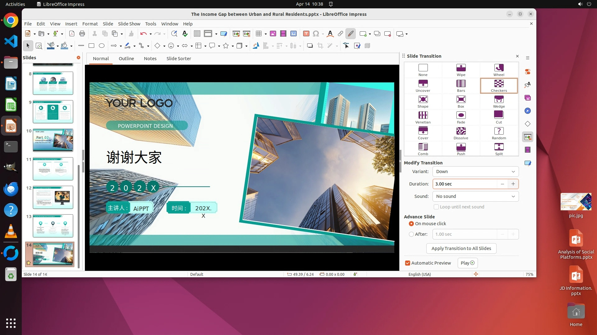
Task: Click the Insert Table toolbar icon
Action: pos(258,34)
